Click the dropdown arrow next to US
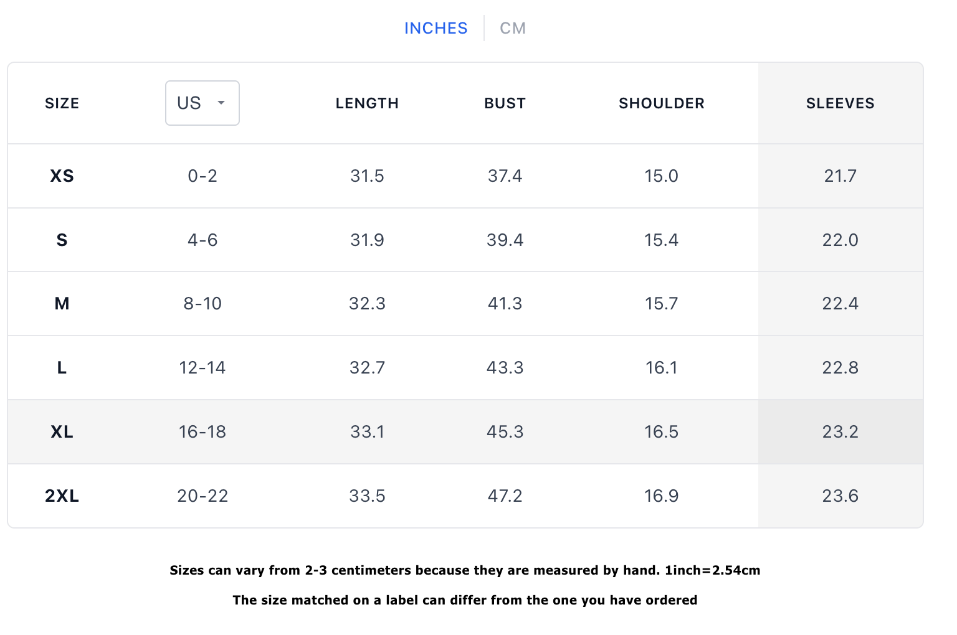The image size is (957, 635). [221, 103]
